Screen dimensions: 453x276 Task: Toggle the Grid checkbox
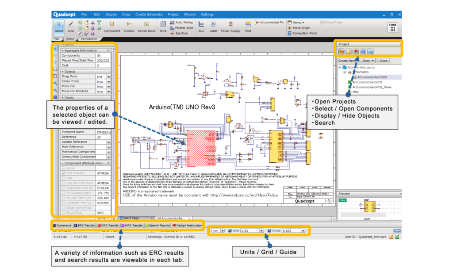click(x=230, y=230)
